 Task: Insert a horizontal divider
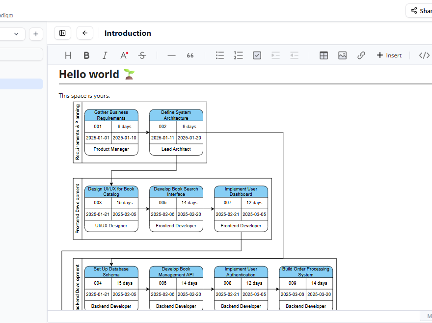tap(171, 55)
